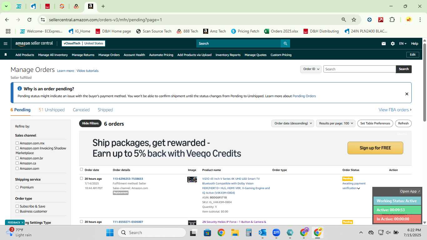This screenshot has width=427, height=240.
Task: Click the teal search magnifier button
Action: 285,43
